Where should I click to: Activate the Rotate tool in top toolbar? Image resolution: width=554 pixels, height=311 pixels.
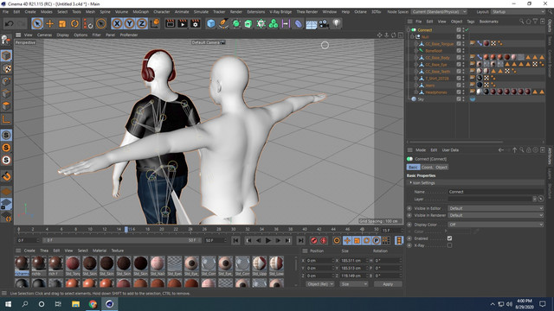(74, 23)
